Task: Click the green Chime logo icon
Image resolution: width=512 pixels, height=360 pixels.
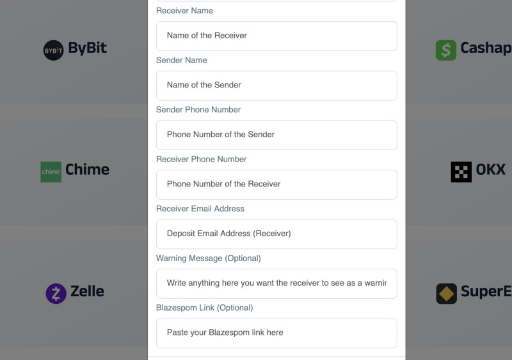Action: (51, 172)
